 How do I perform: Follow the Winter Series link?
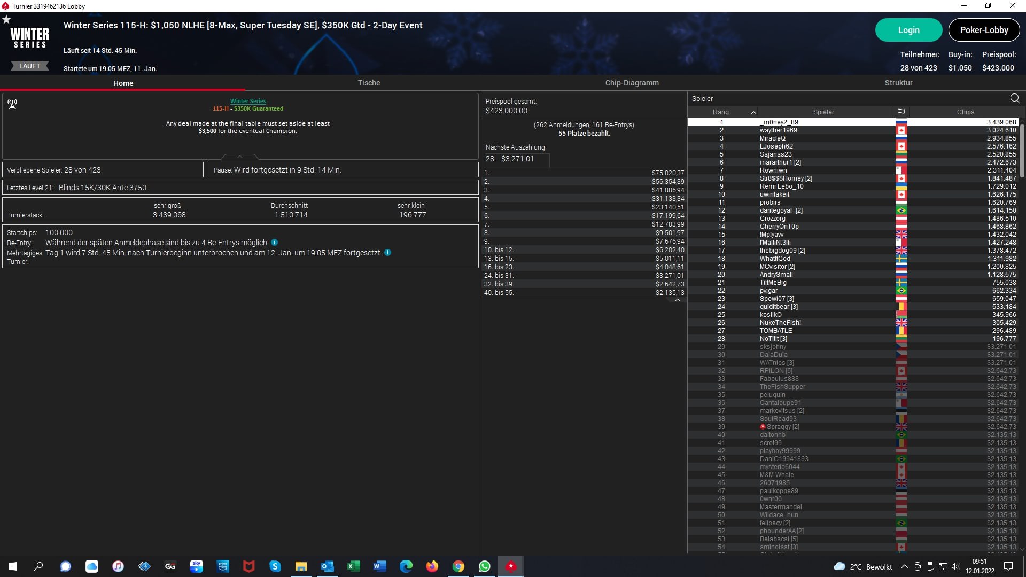point(248,101)
